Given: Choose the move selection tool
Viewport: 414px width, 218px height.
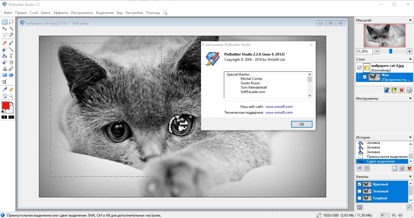Looking at the screenshot, I should click(5, 29).
